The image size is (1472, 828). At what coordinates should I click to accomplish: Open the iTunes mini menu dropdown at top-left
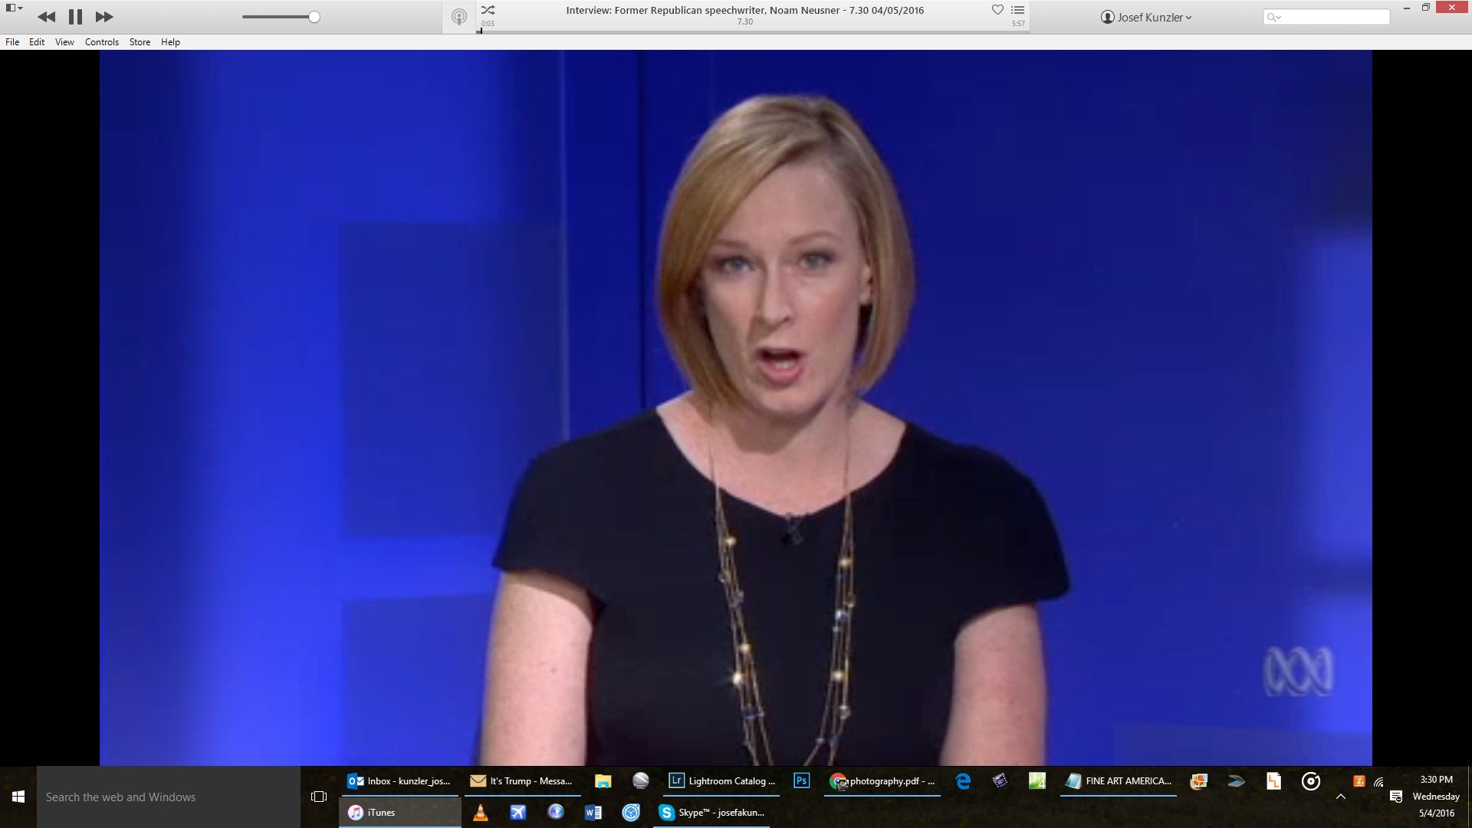click(14, 8)
